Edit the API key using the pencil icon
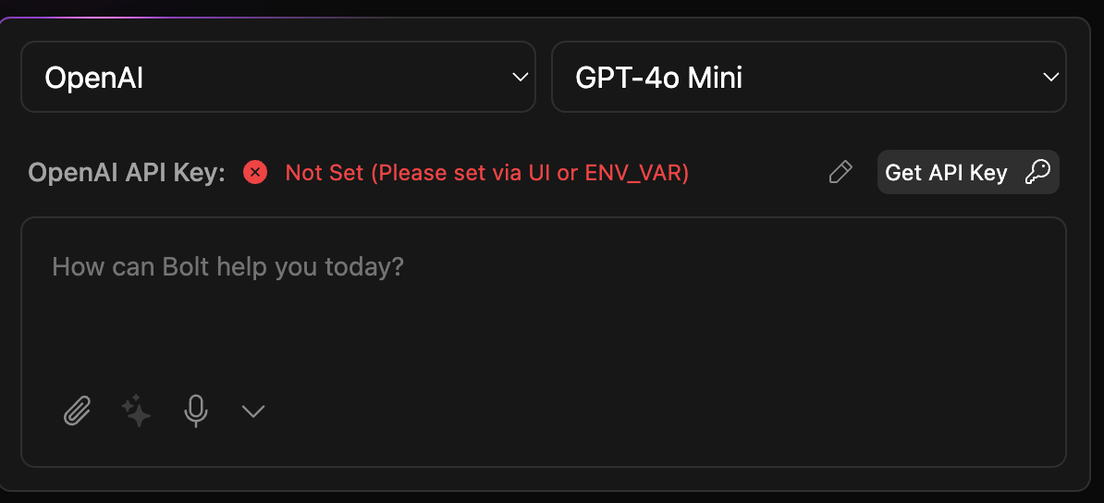The height and width of the screenshot is (503, 1104). 840,172
